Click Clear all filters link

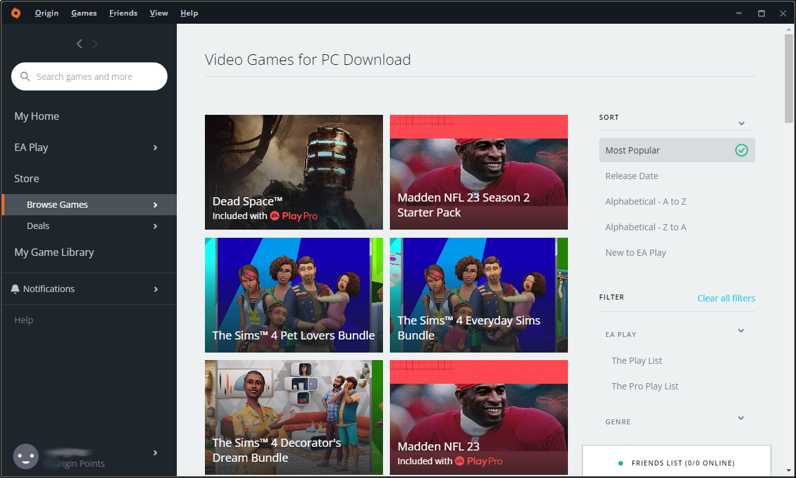click(726, 298)
